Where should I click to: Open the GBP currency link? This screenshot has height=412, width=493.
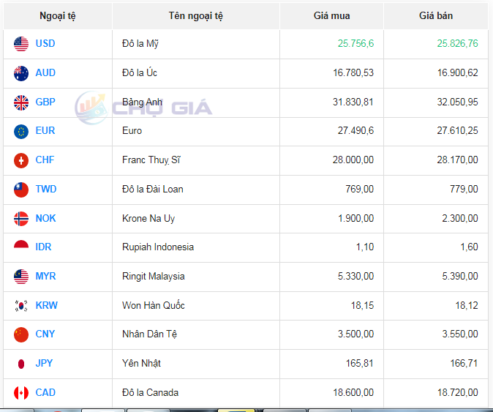(x=45, y=102)
